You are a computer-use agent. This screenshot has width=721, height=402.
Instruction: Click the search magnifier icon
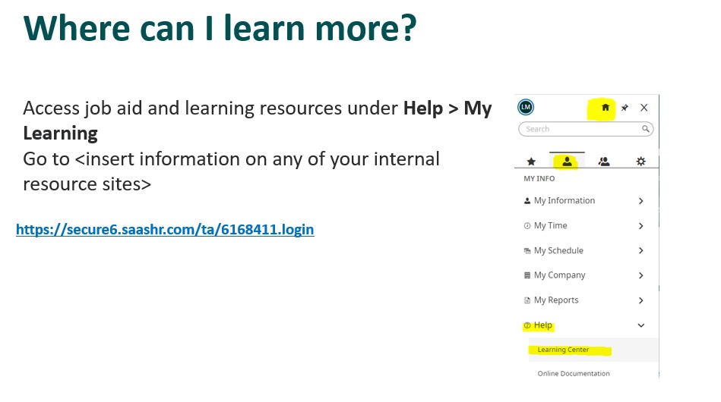(x=646, y=129)
